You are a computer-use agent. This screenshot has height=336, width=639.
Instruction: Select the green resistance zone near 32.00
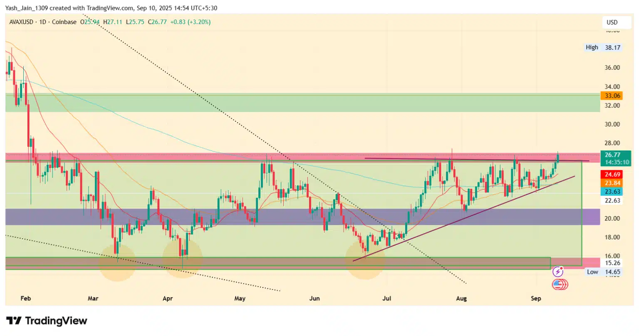click(302, 103)
